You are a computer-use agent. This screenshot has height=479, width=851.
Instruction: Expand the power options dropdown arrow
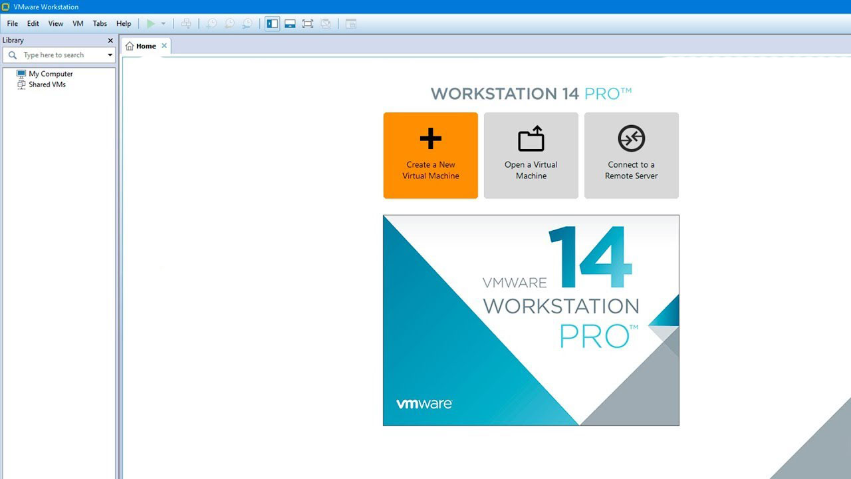click(x=164, y=24)
